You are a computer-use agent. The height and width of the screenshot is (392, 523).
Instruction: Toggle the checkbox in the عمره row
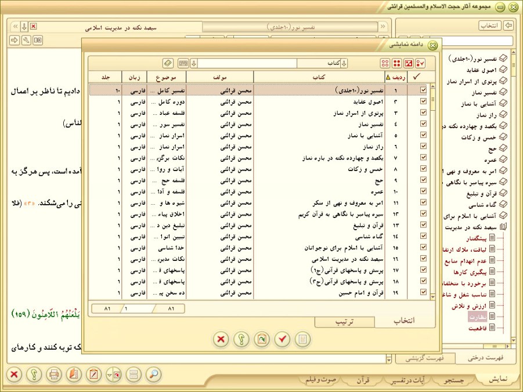(423, 191)
